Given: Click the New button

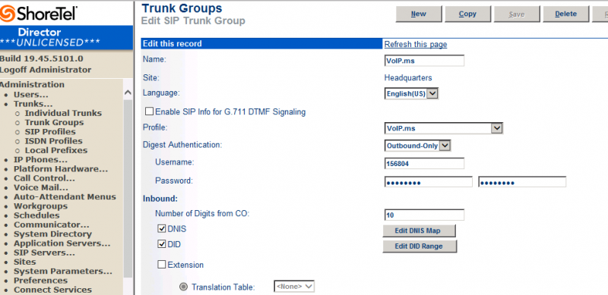Looking at the screenshot, I should (419, 14).
